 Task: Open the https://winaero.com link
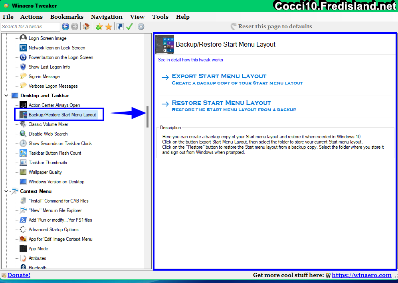361,275
